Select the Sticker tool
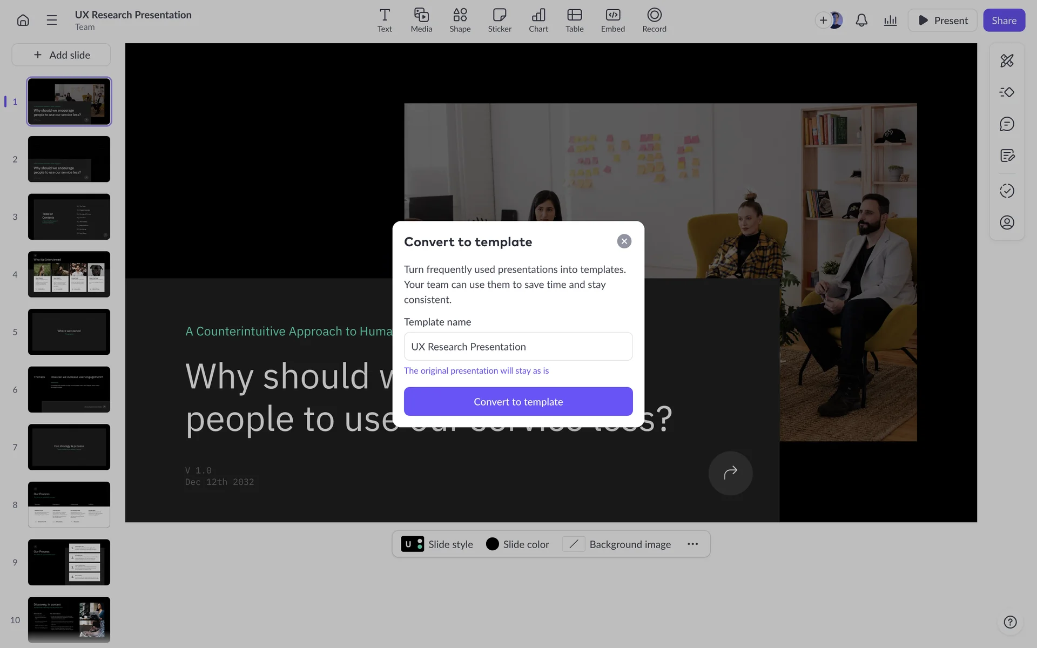This screenshot has height=648, width=1037. pyautogui.click(x=500, y=21)
